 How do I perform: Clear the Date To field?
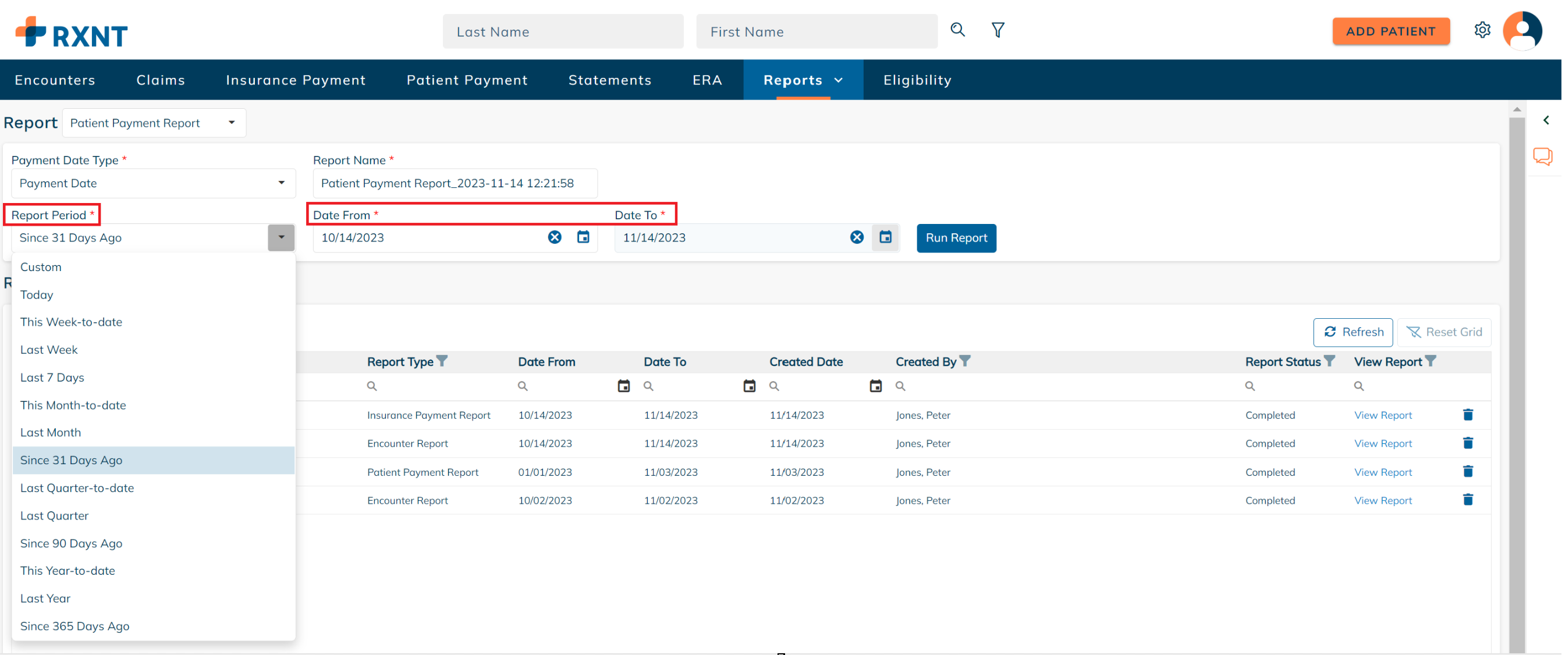856,237
